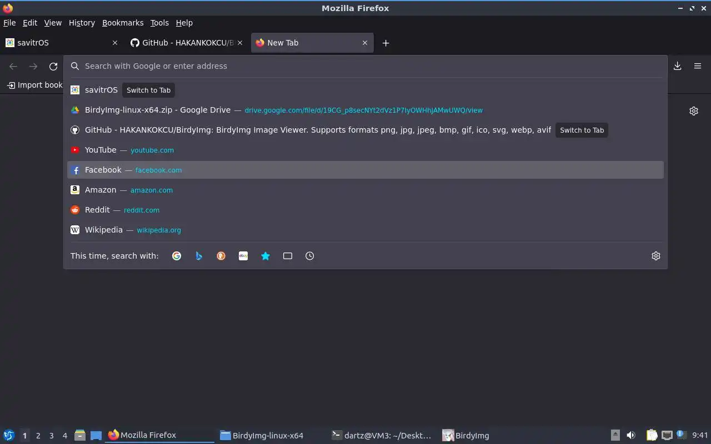Open the Bookmarks menu
Viewport: 711px width, 444px height.
pyautogui.click(x=123, y=23)
